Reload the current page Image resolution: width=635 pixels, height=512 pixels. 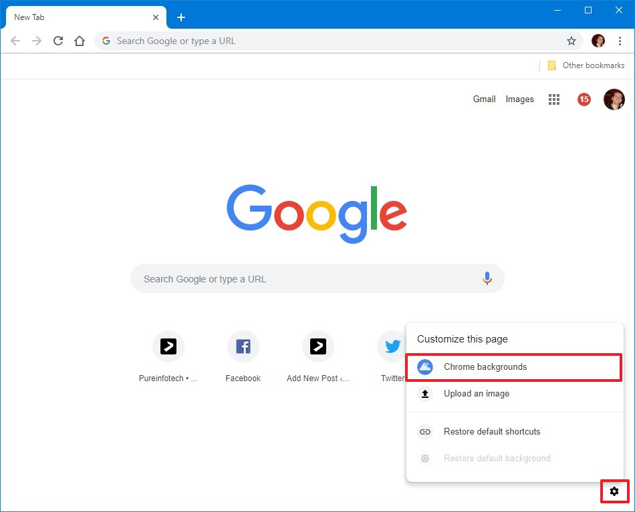pyautogui.click(x=58, y=41)
